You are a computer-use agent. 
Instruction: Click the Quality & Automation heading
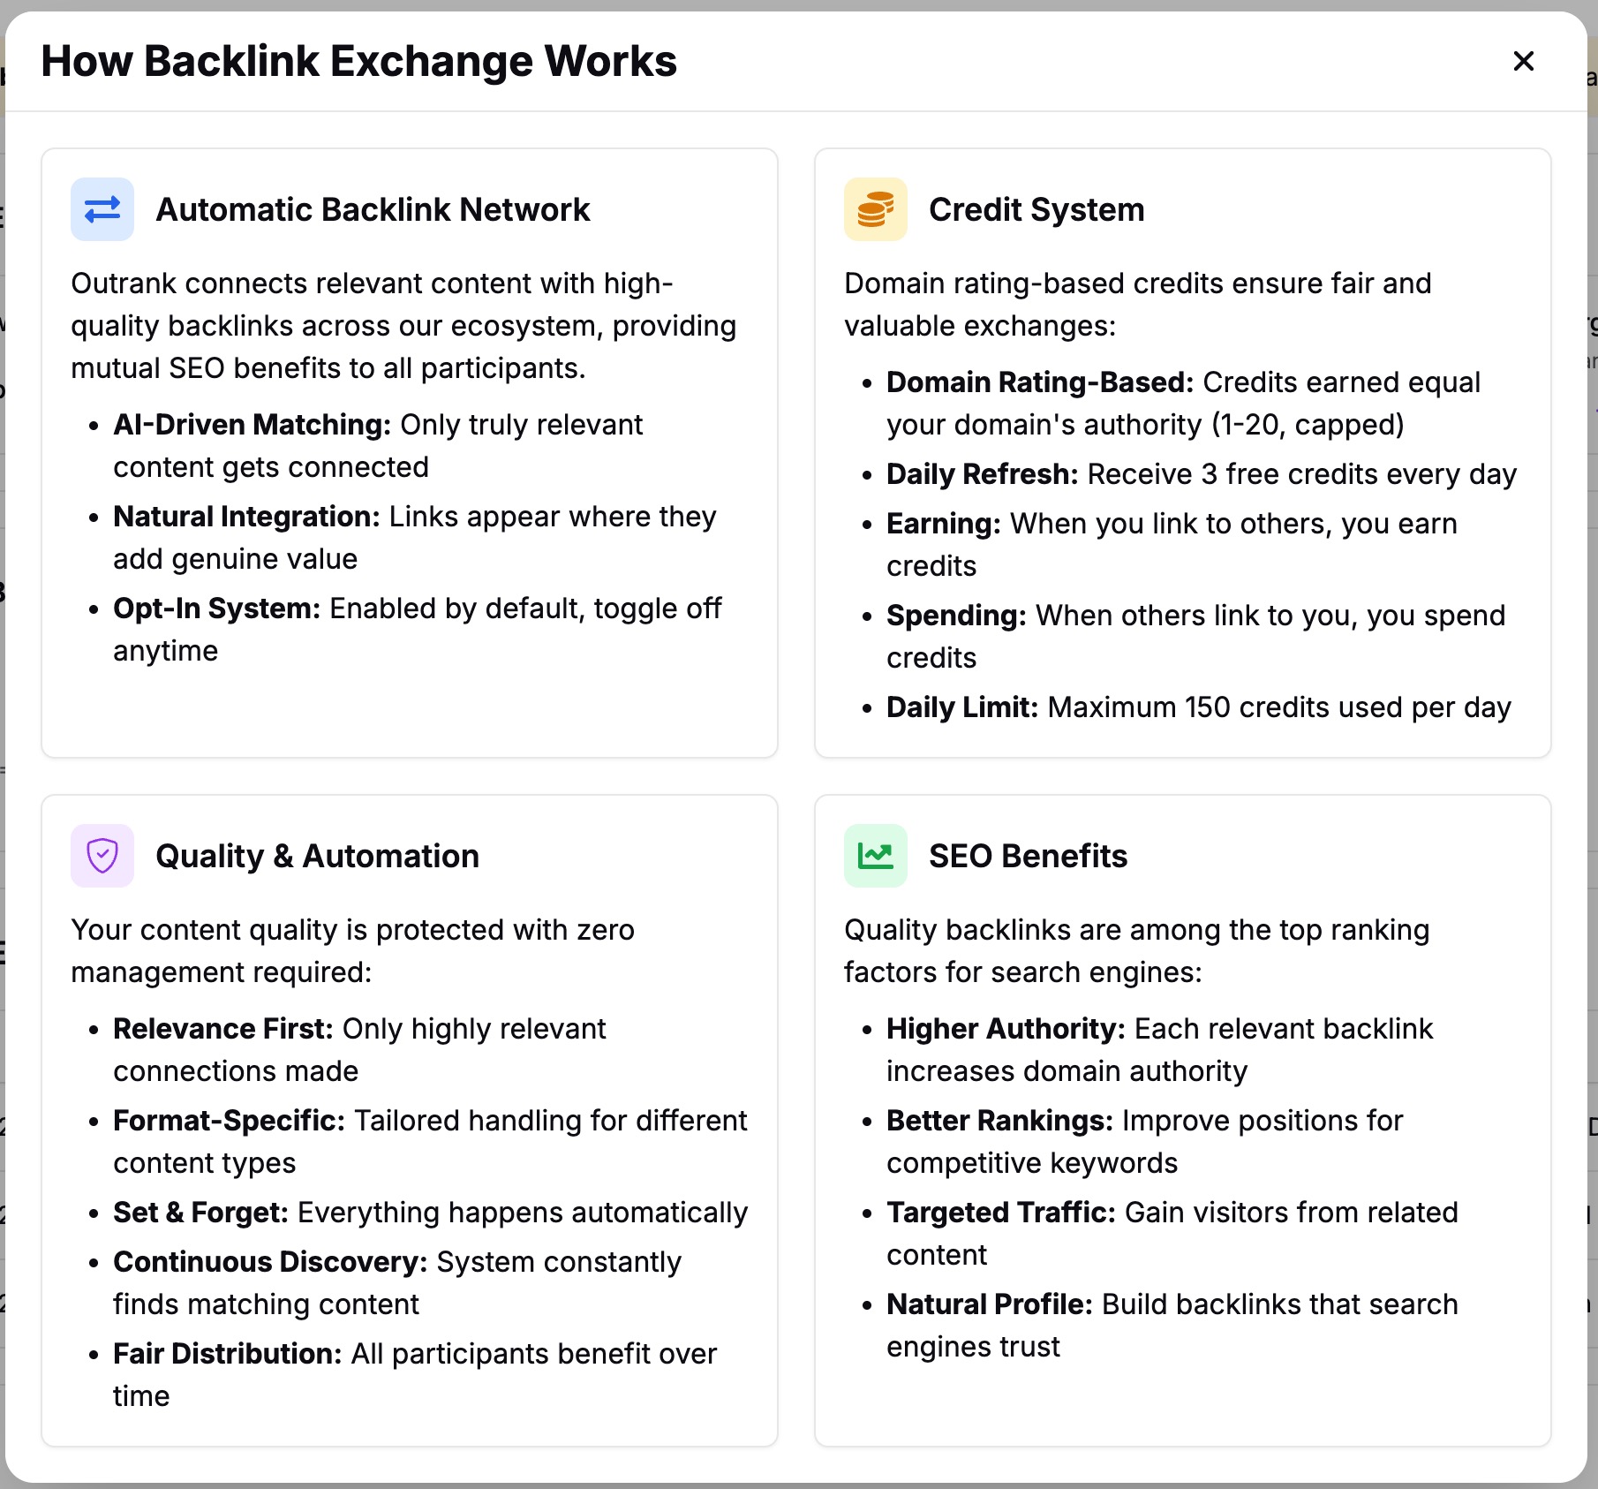pyautogui.click(x=317, y=856)
